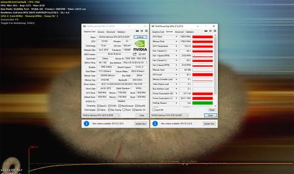The image size is (294, 174).
Task: Toggle the Ray Tracing checkbox
Action: click(109, 110)
